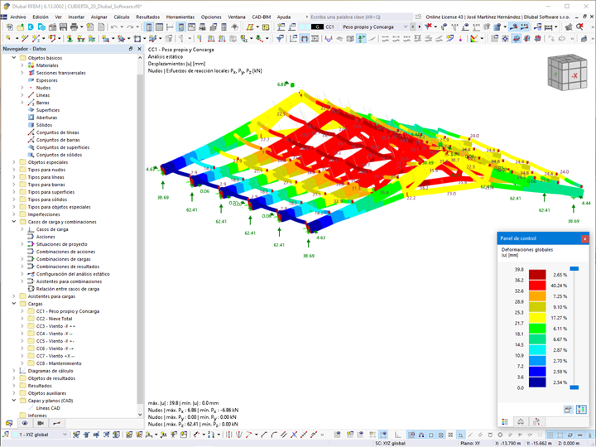596x447 pixels.
Task: Open the Insertar menu
Action: [76, 17]
